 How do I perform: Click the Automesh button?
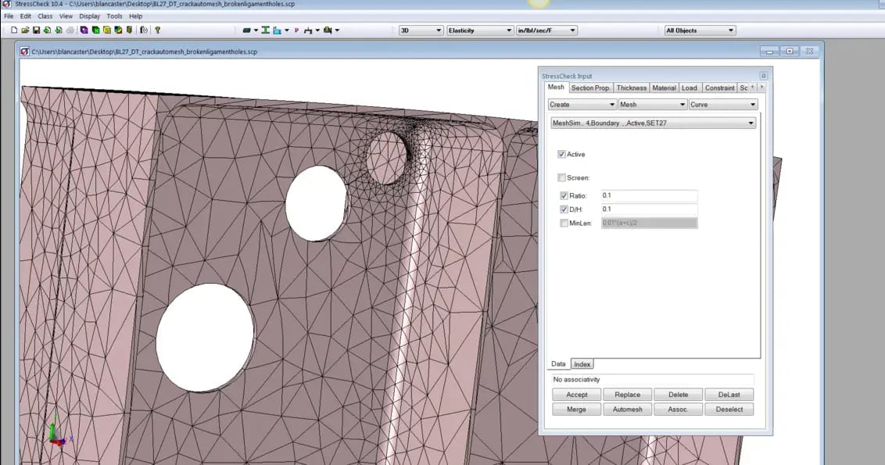(x=628, y=409)
